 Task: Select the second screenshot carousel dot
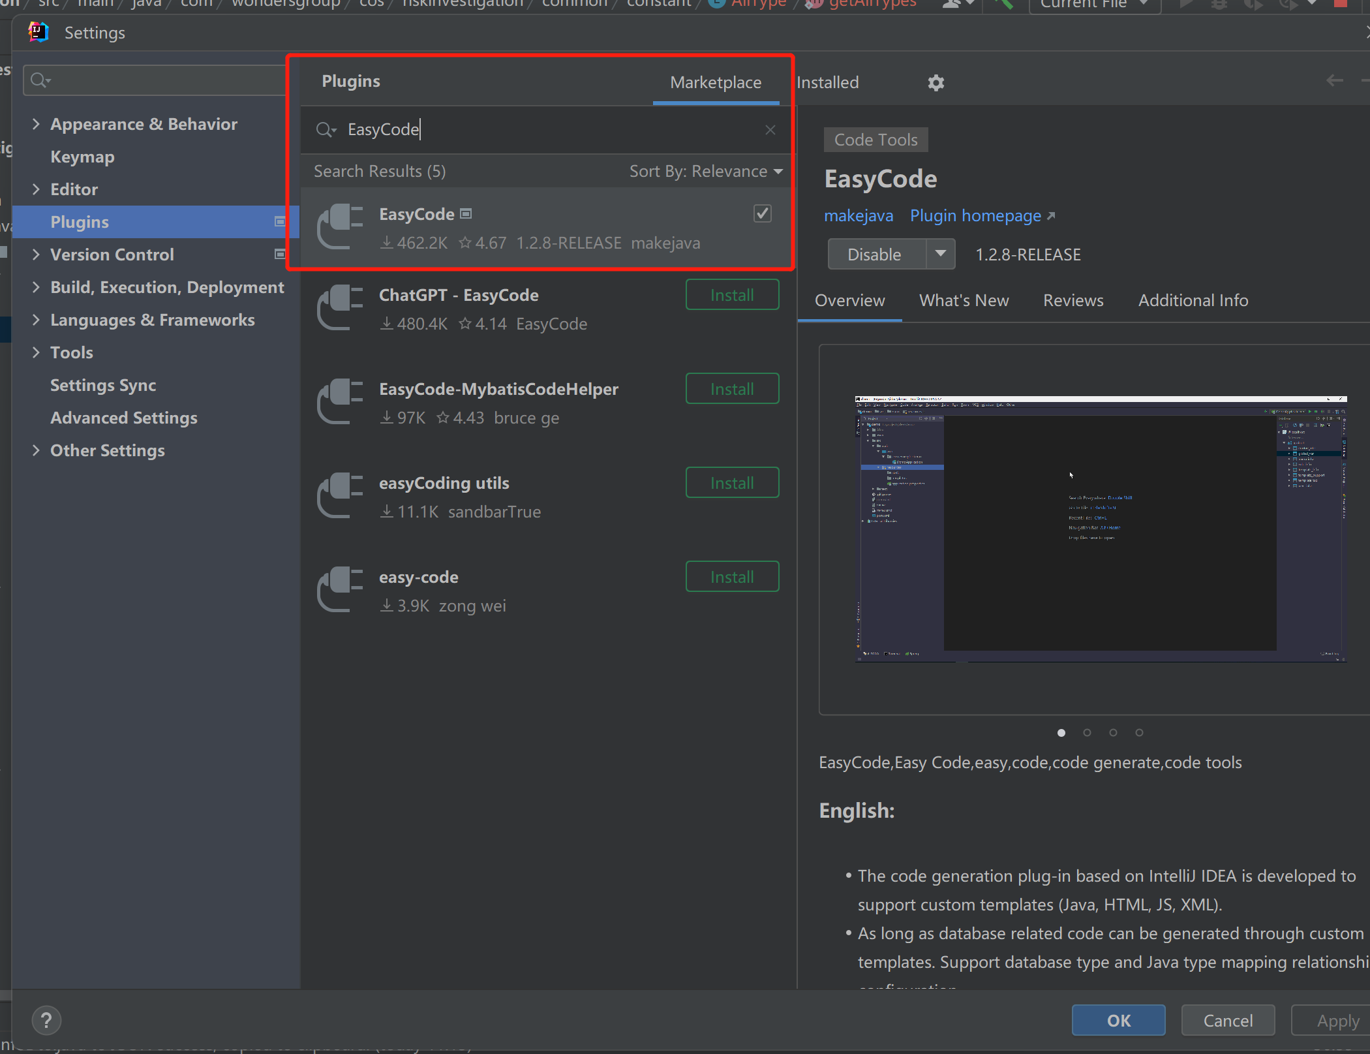[x=1087, y=732]
